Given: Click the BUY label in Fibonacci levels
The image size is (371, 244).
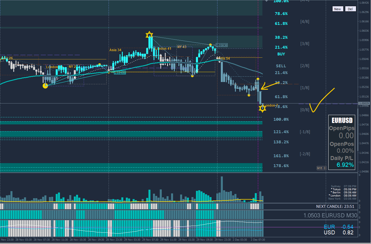Looking at the screenshot, I should point(281,54).
